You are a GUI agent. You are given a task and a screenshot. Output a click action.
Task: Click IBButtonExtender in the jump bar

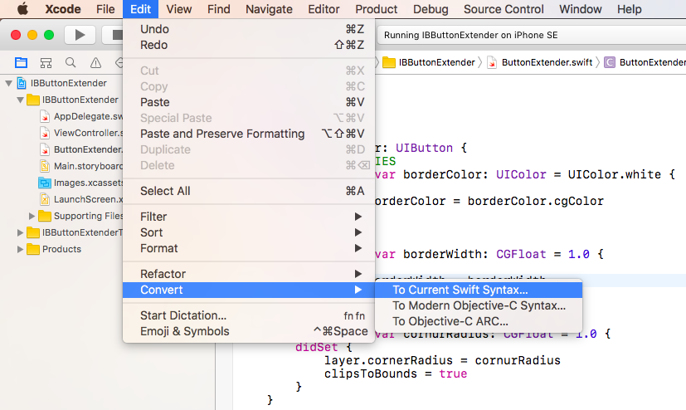coord(436,62)
